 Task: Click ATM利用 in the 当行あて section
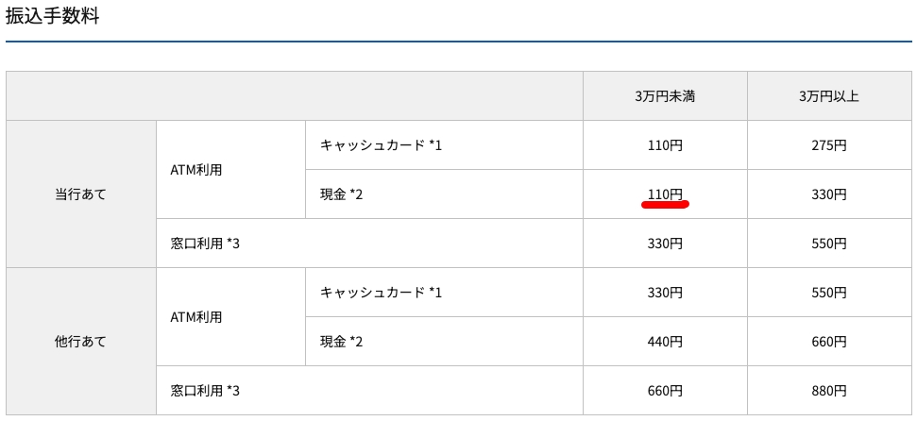[196, 170]
